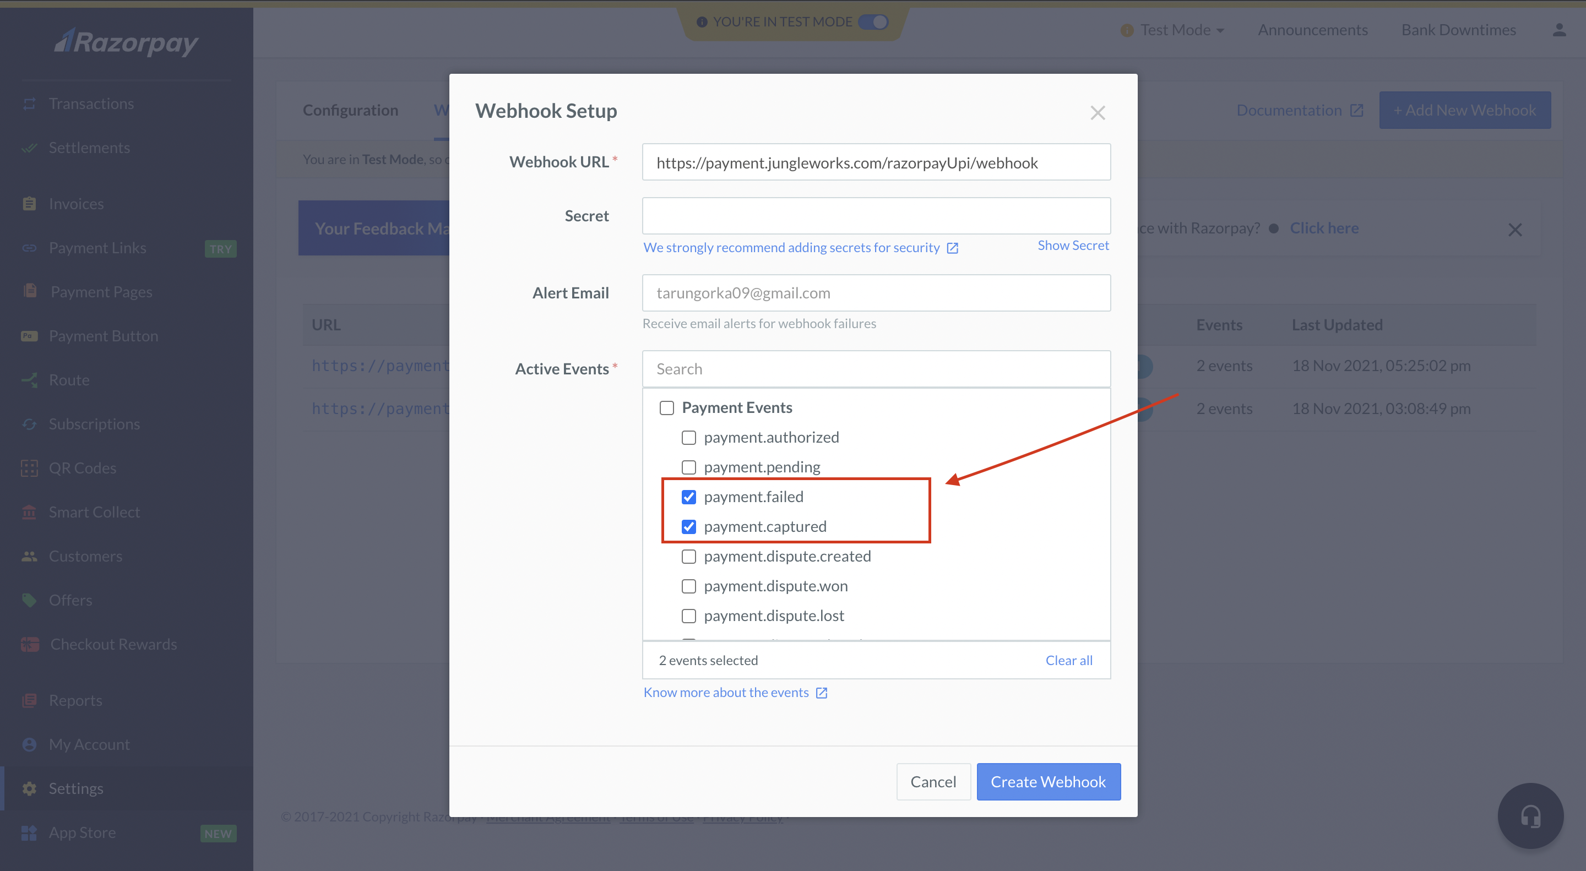Open the Documentation link
Viewport: 1586px width, 871px height.
(1300, 110)
